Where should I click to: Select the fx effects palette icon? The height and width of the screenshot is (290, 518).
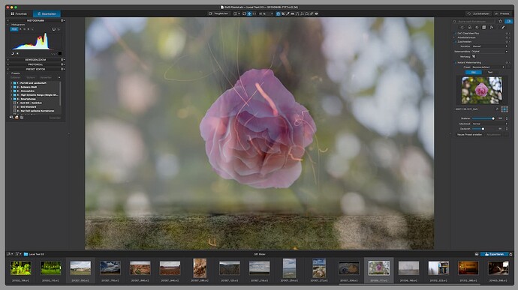click(492, 28)
